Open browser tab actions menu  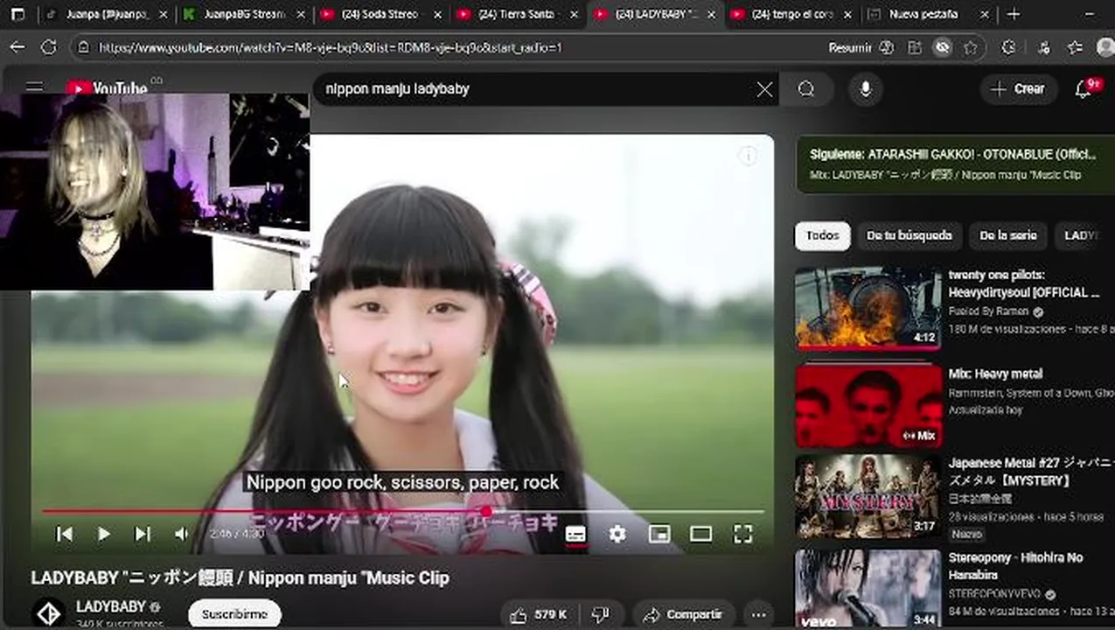point(17,14)
